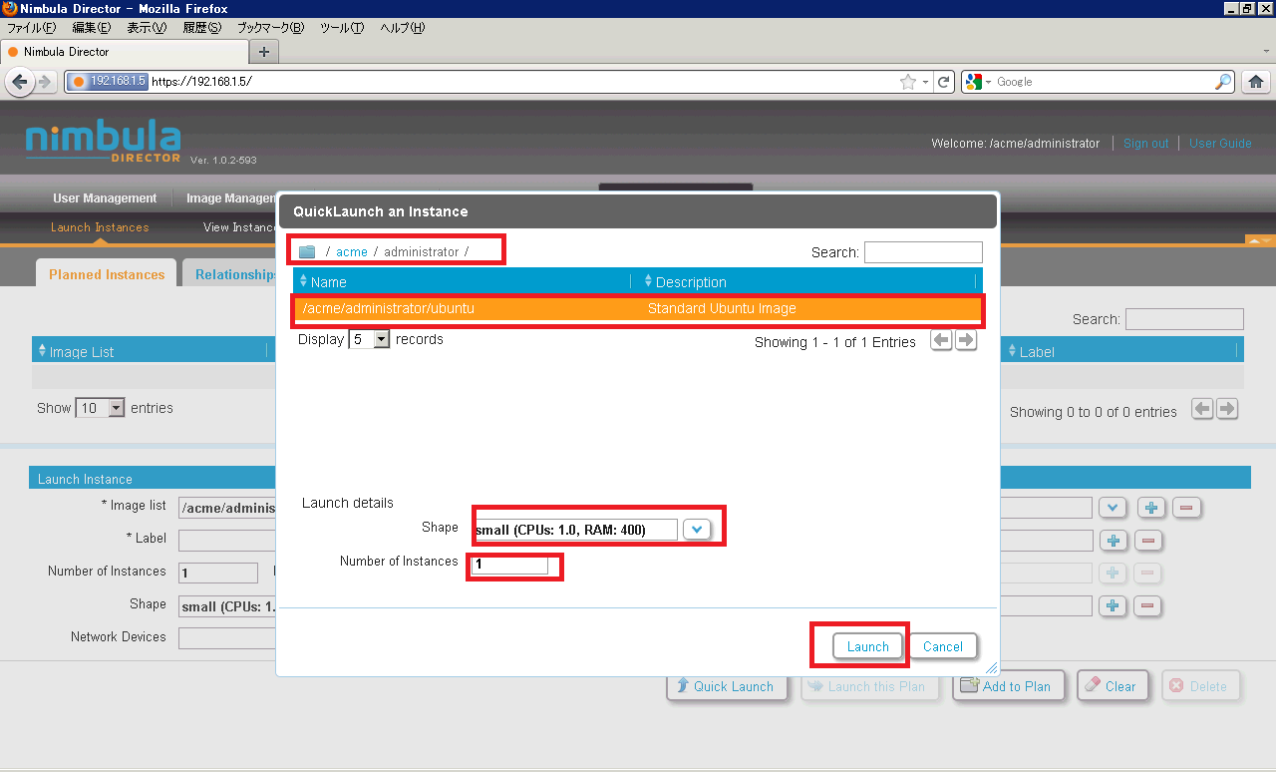Open the dropdown arrow in the Launch Instance form
The image size is (1276, 772).
1112,508
